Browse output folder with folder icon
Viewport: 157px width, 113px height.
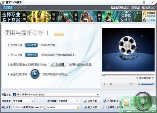pyautogui.click(x=78, y=107)
